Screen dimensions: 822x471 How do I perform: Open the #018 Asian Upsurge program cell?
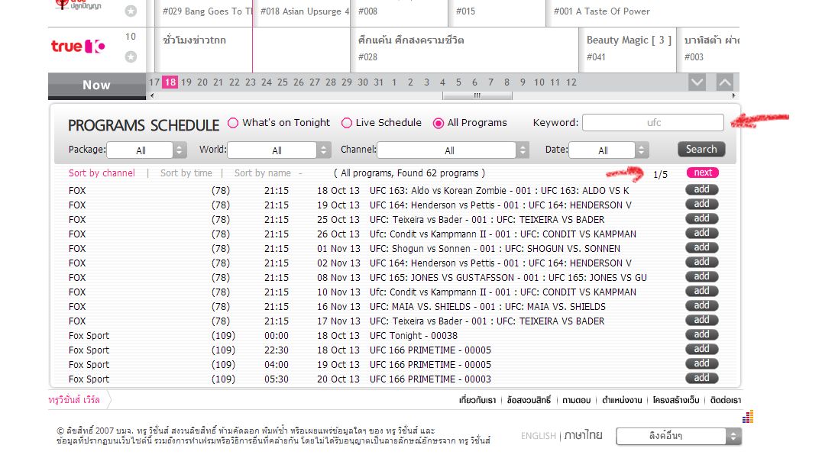[302, 13]
